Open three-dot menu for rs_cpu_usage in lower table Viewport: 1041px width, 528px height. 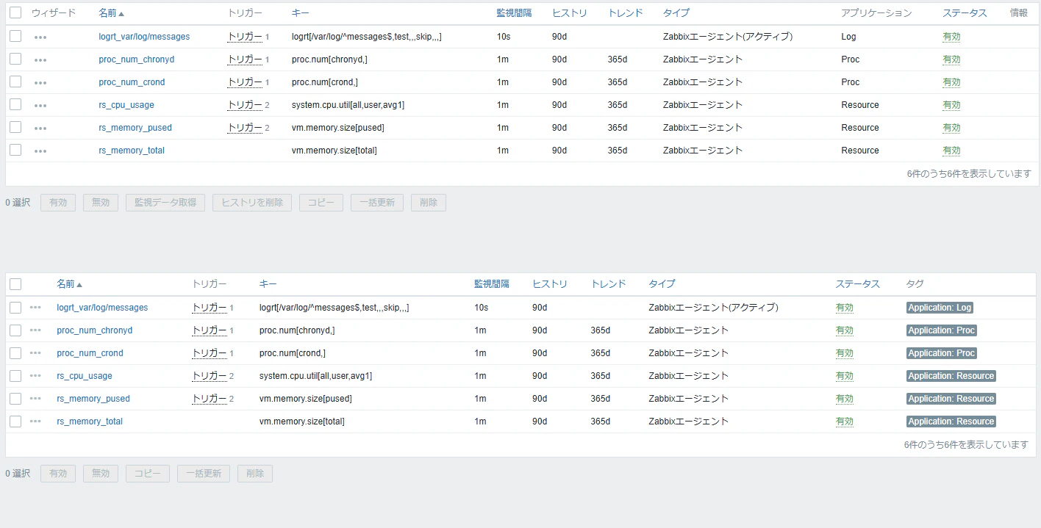[x=35, y=376]
